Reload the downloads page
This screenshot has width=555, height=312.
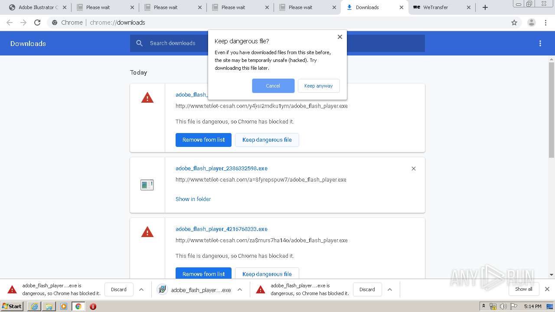tap(37, 23)
